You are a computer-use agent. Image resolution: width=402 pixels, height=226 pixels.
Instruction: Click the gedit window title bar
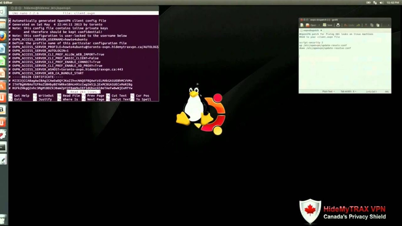click(x=345, y=20)
